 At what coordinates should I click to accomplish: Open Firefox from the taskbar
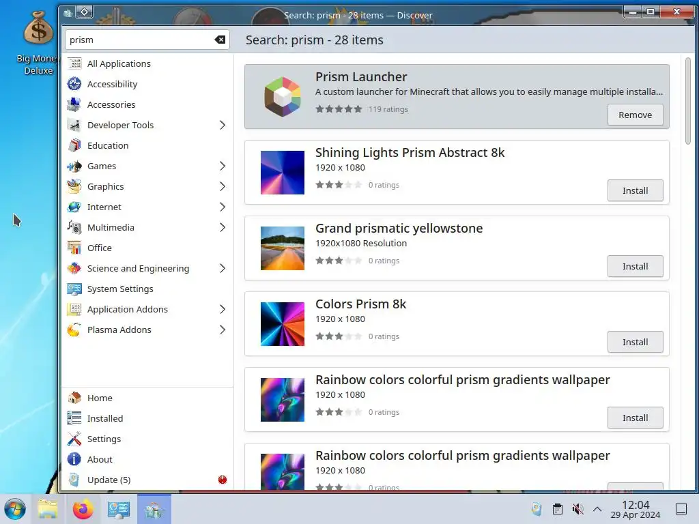click(x=83, y=509)
